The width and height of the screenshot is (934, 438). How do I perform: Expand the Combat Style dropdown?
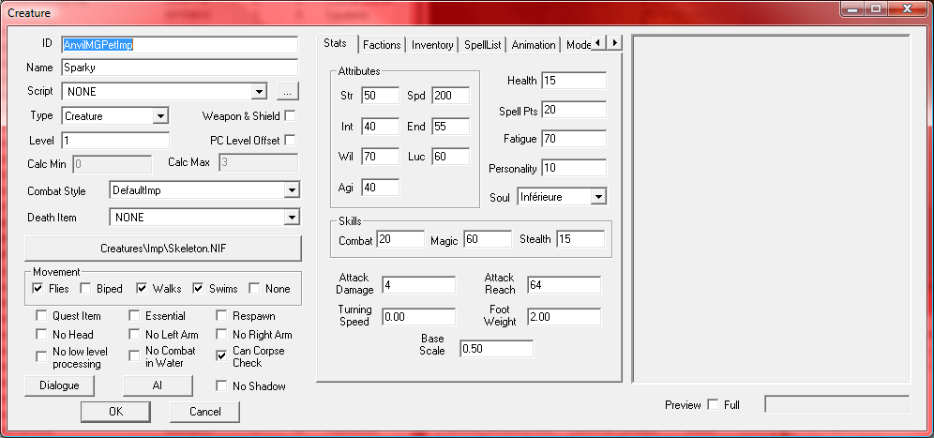(x=290, y=190)
